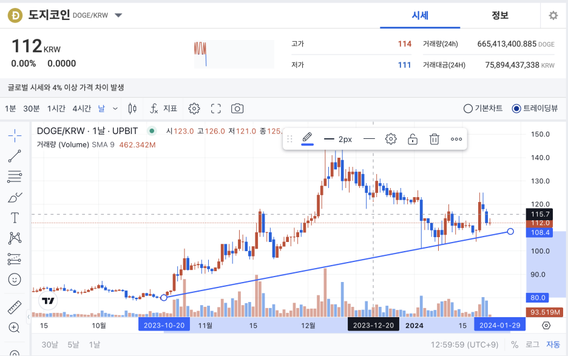Open the page settings gear at top right
Viewport: 568px width, 356px height.
pos(553,16)
